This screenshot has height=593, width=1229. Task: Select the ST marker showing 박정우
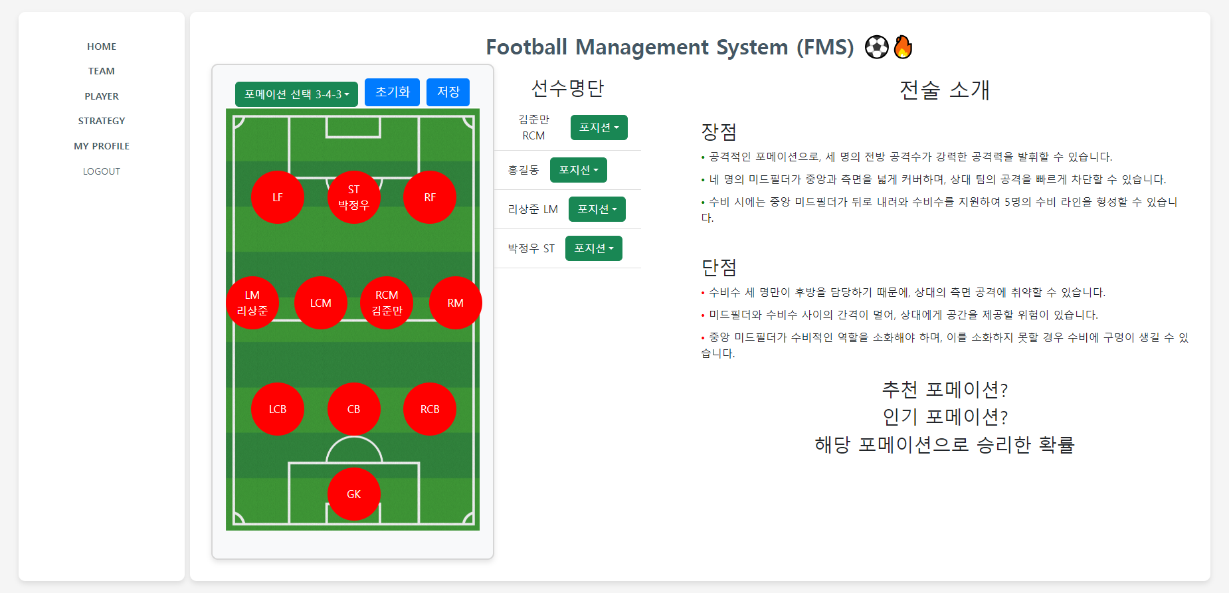point(353,197)
